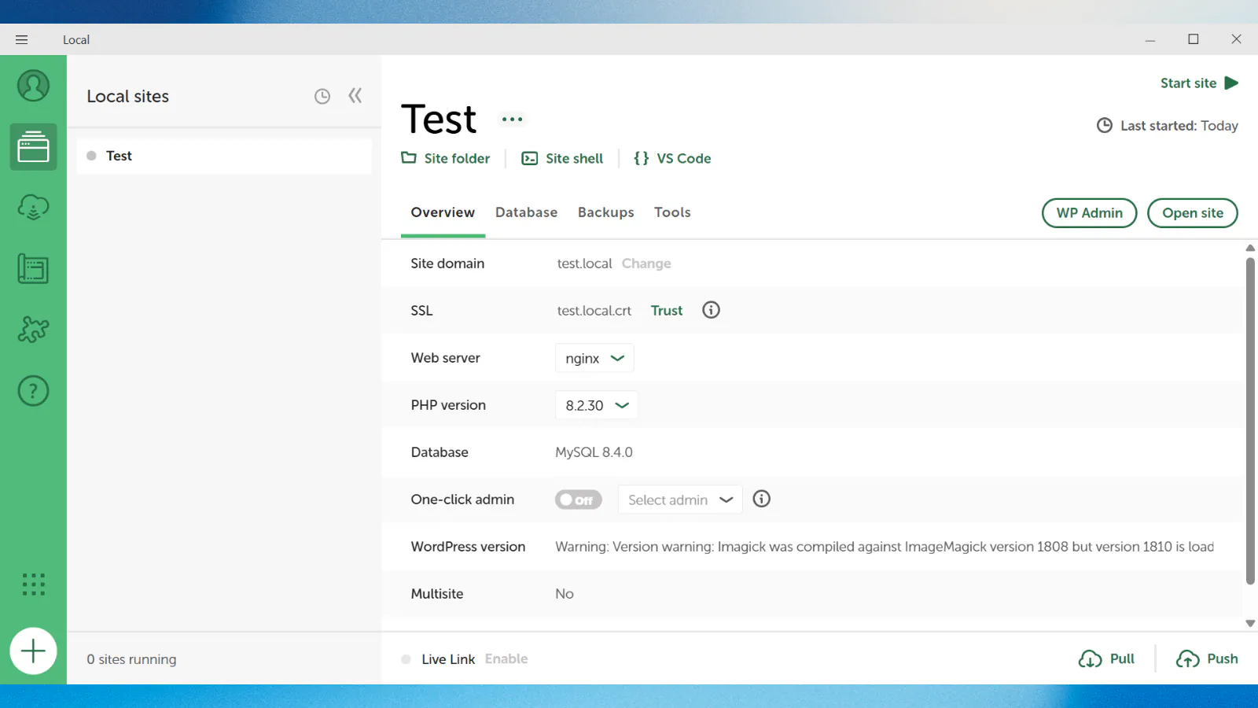Open the three-dot menu beside Test title
Screen dimensions: 1258x708
click(512, 120)
